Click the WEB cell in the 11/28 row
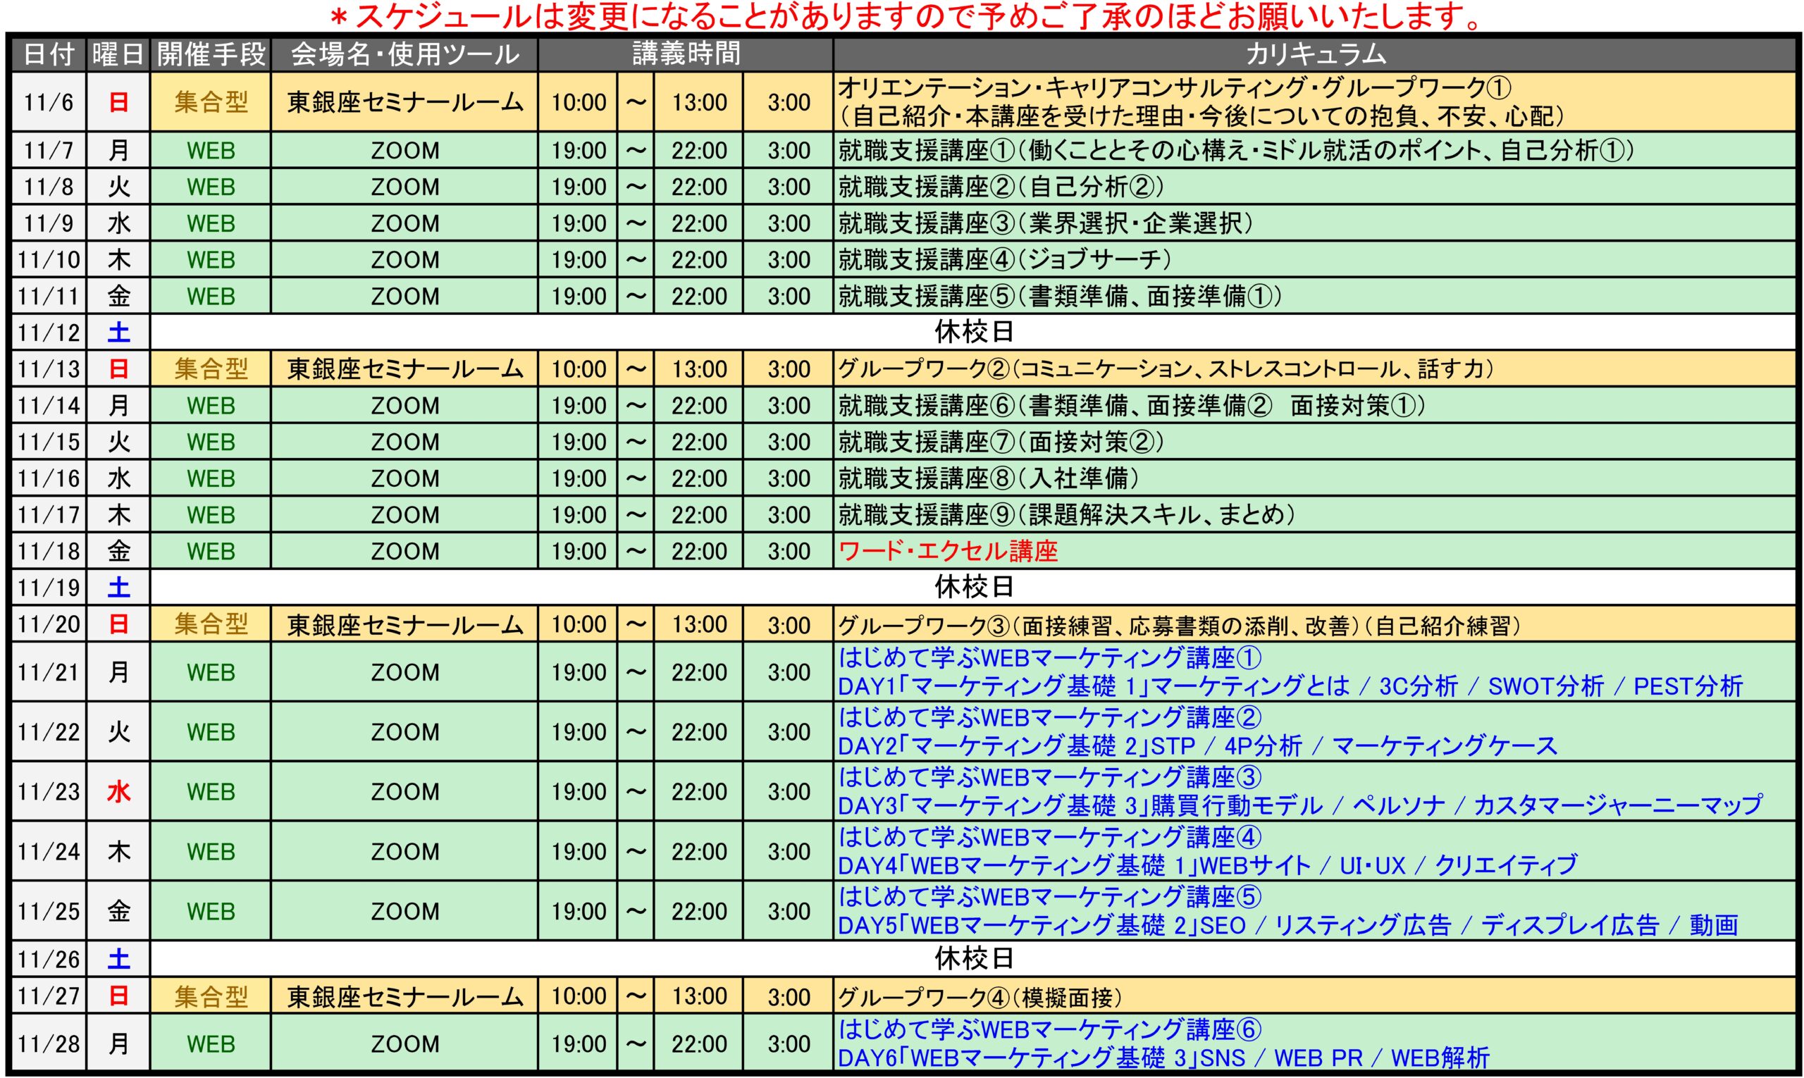 (x=211, y=1044)
